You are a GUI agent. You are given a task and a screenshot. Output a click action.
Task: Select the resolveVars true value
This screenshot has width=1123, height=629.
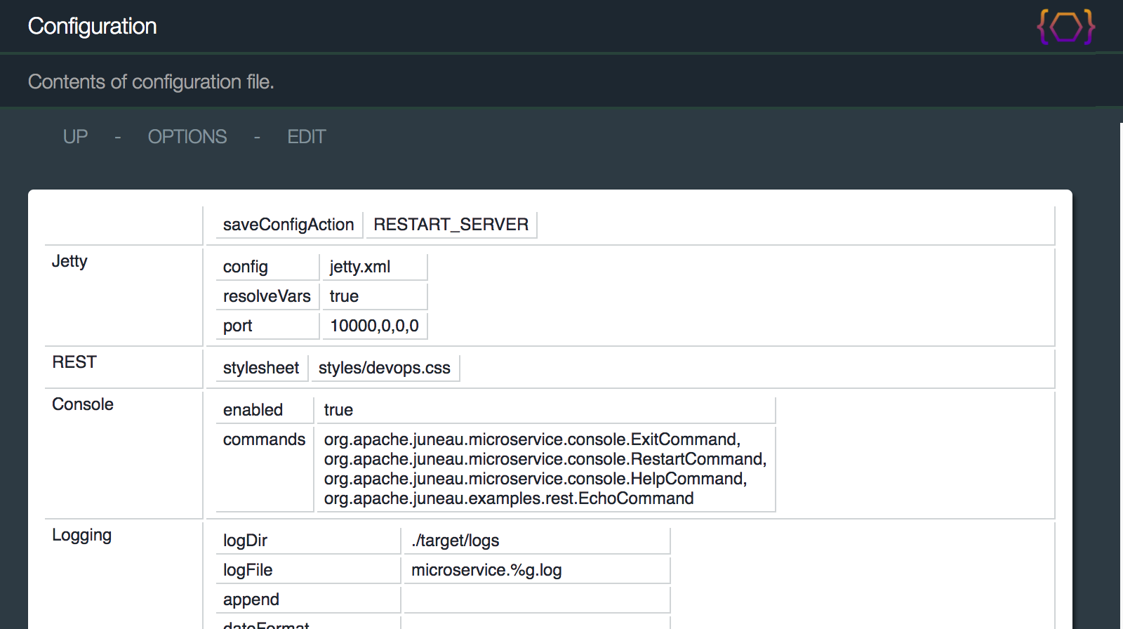tap(345, 296)
